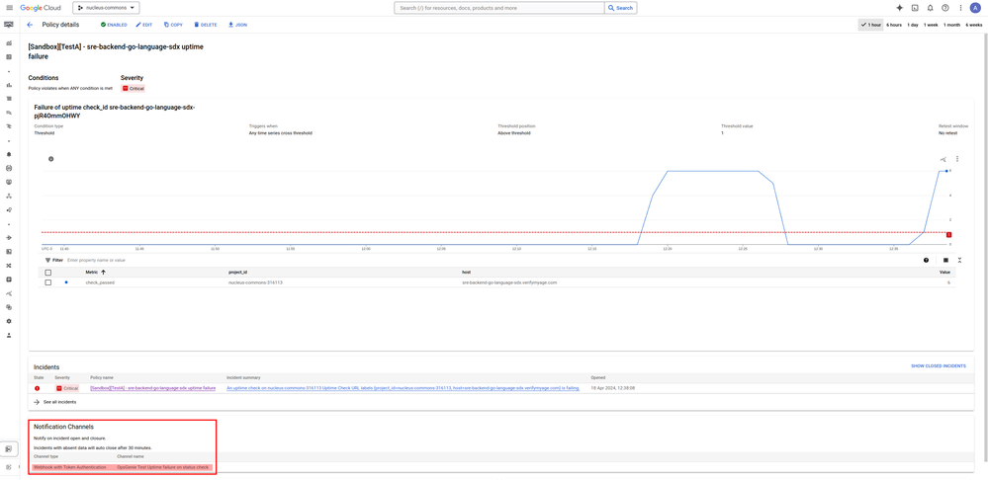Click DELETE to remove the policy
The width and height of the screenshot is (988, 480).
(x=206, y=25)
